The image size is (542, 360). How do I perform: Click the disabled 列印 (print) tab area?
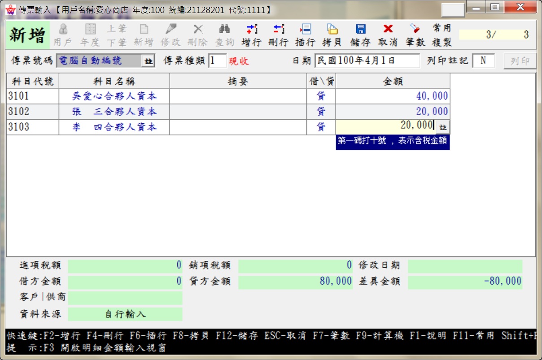520,61
